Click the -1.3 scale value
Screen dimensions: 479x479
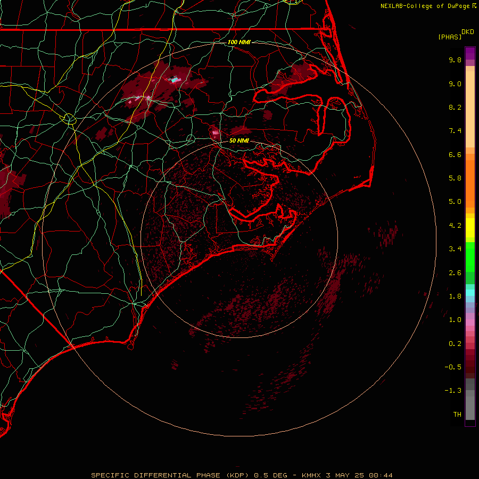(x=453, y=391)
